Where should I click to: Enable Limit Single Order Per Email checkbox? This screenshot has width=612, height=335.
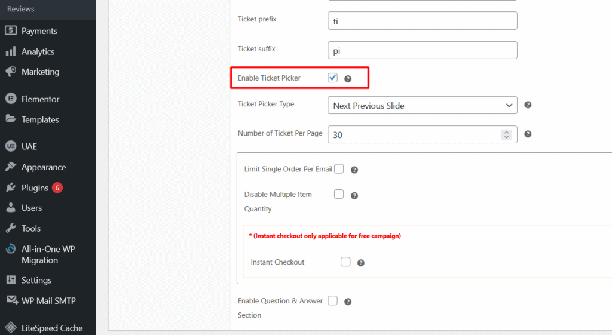coord(339,169)
